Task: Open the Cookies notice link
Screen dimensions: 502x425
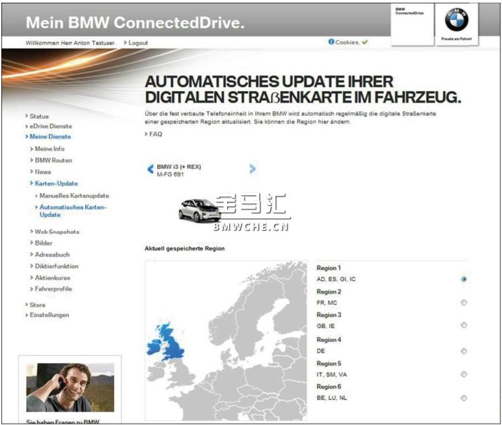Action: pos(347,42)
